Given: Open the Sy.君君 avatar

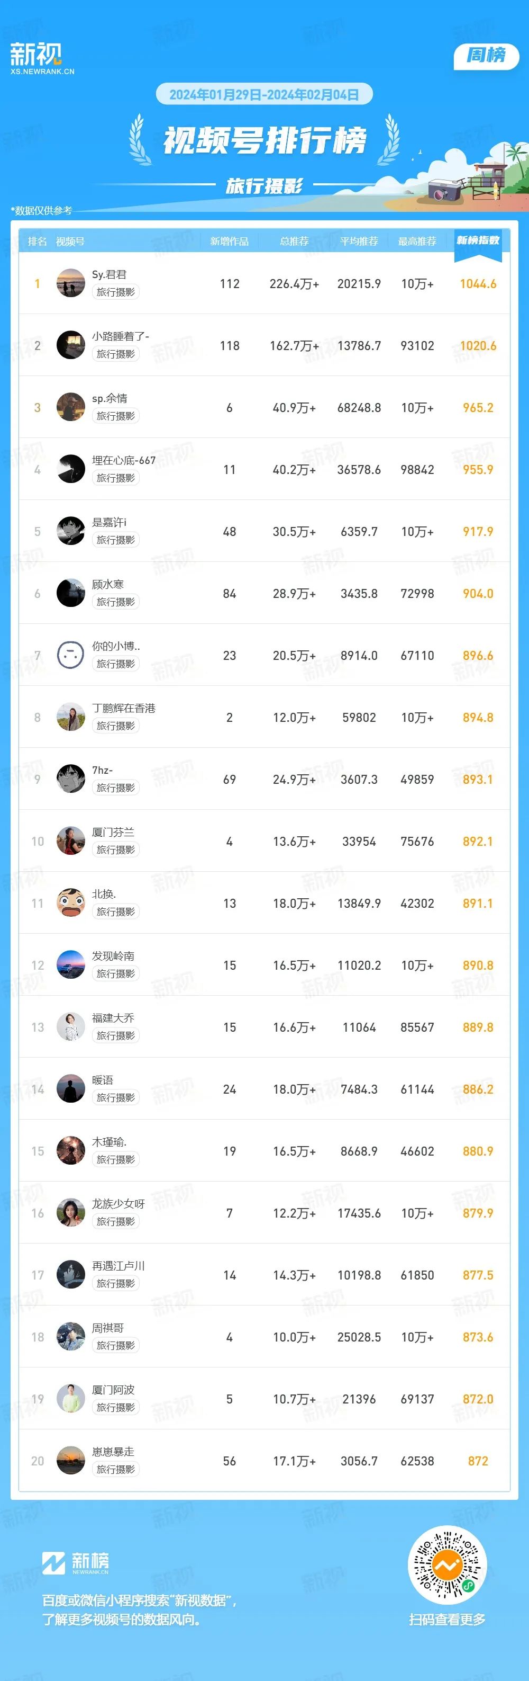Looking at the screenshot, I should pos(71,283).
